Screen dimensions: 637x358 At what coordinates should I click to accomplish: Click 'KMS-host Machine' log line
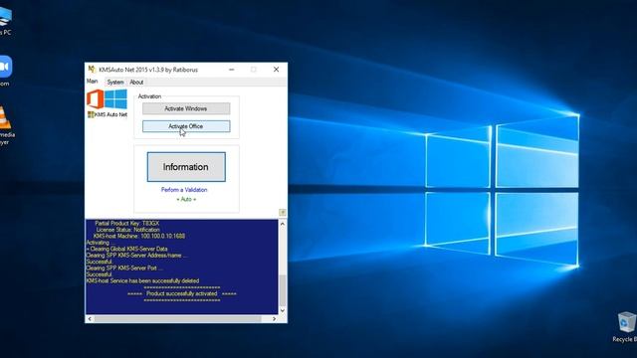coord(139,236)
